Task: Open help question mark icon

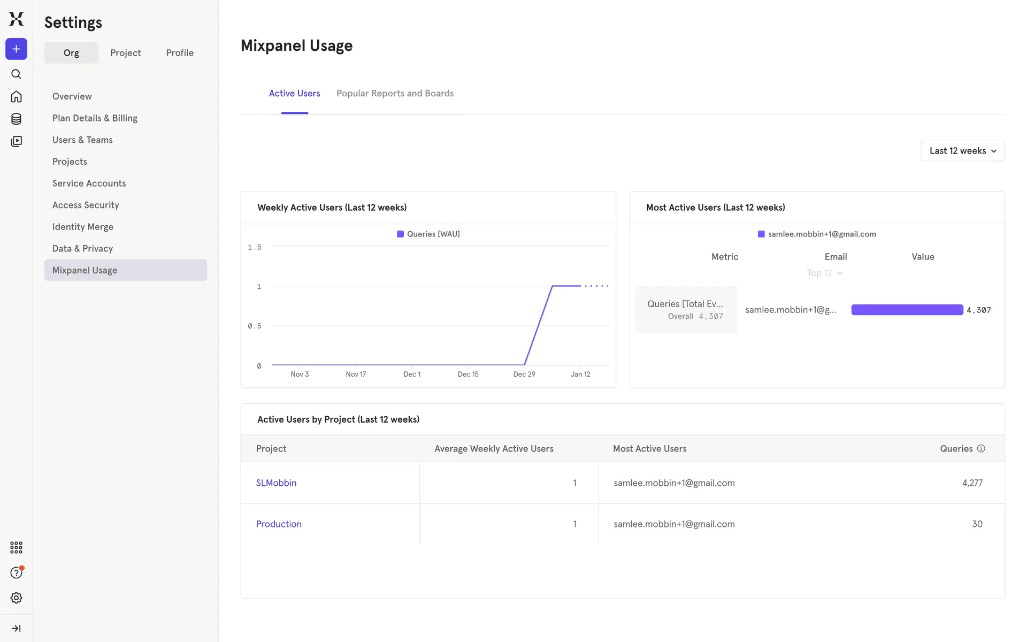Action: (16, 573)
